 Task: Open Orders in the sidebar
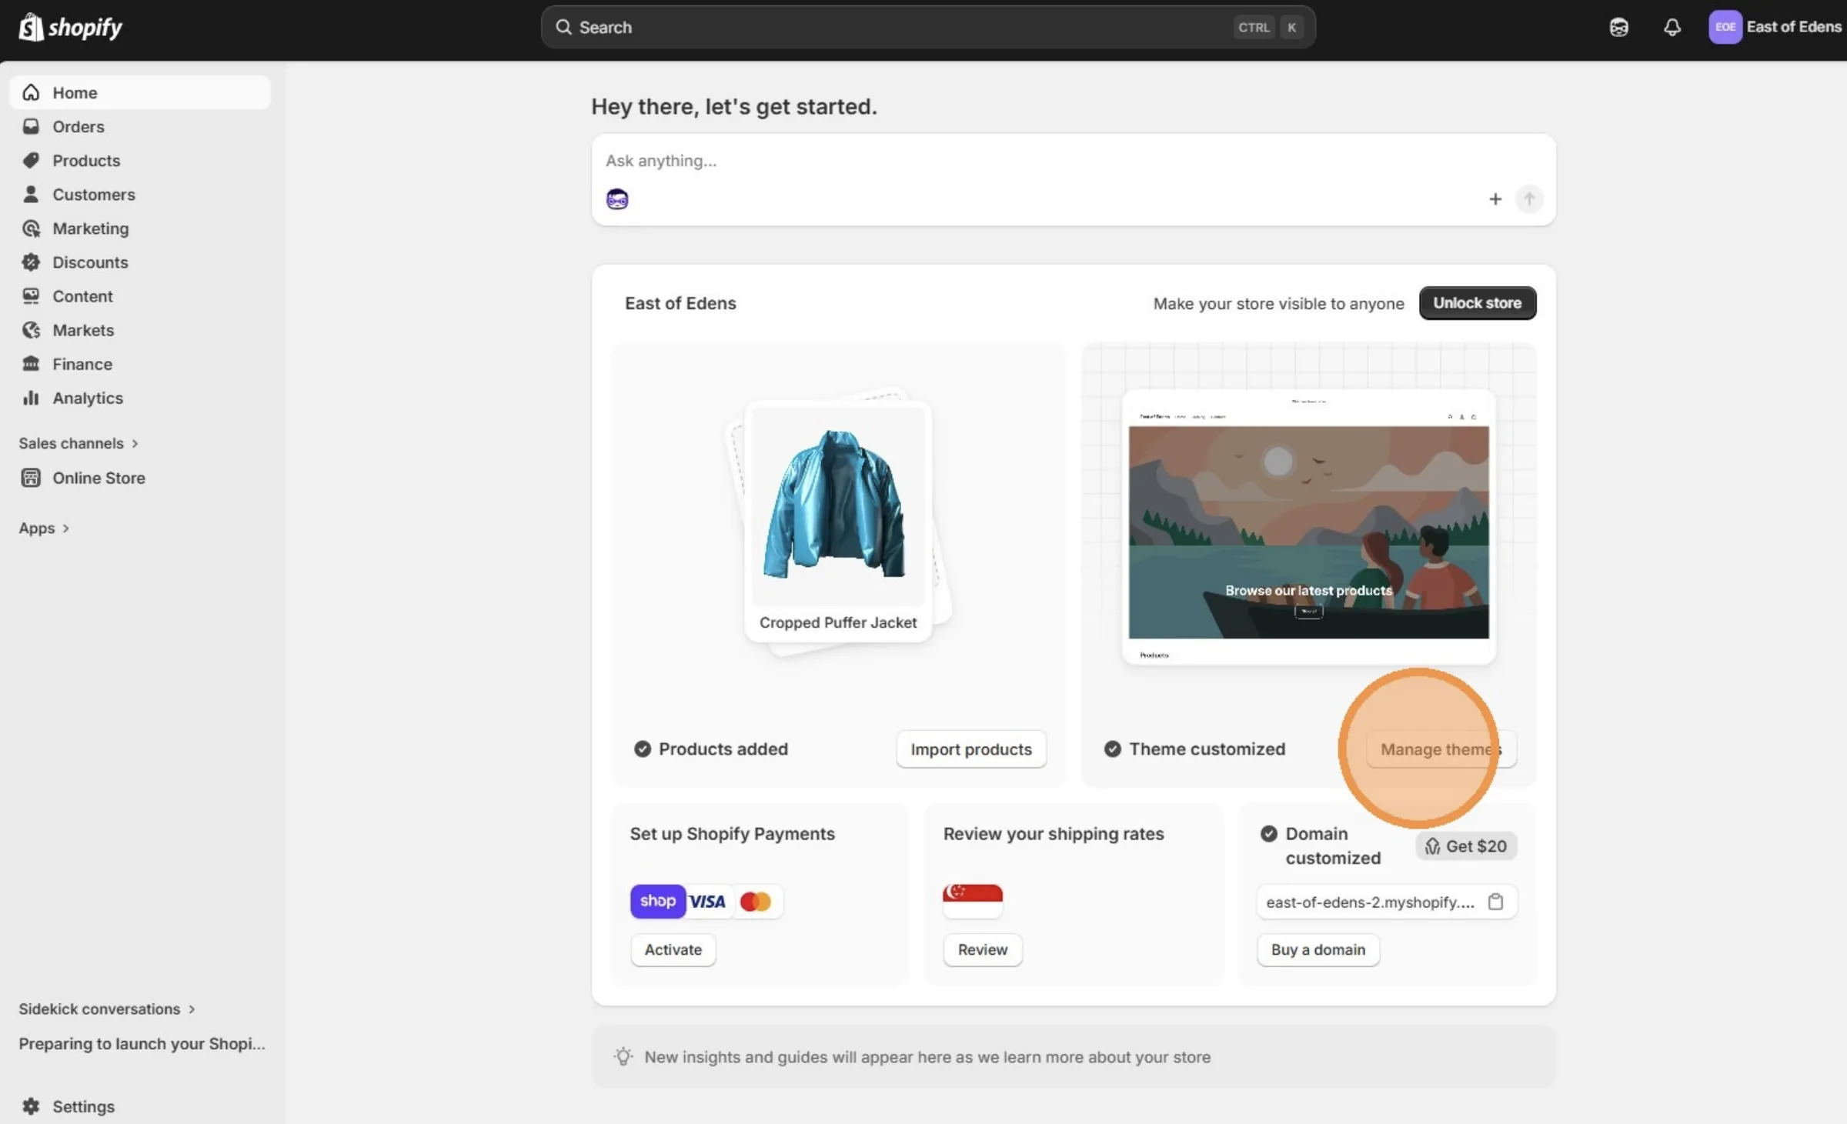[x=140, y=126]
